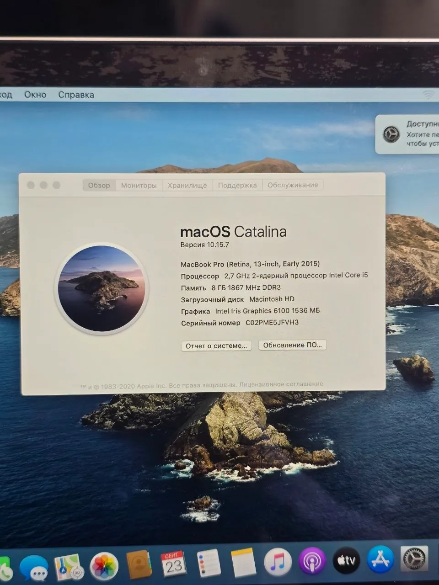439x585 pixels.
Task: Open the Поддержка tab
Action: pos(237,185)
